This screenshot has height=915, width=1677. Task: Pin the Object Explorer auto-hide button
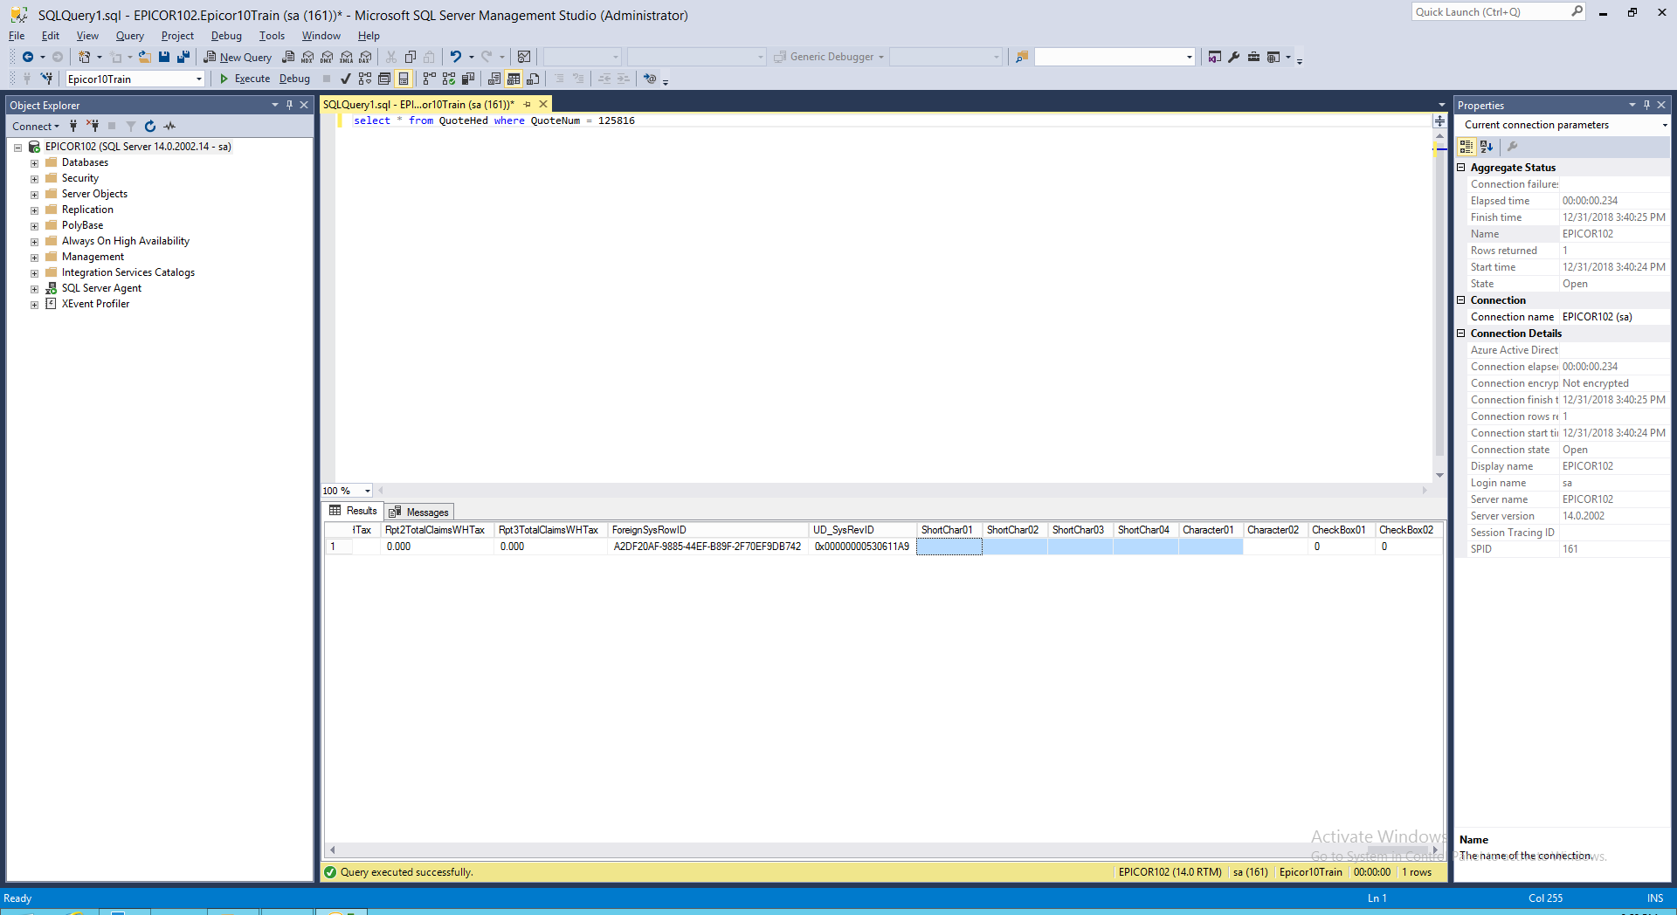click(x=289, y=105)
